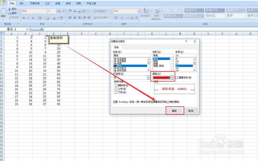This screenshot has height=161, width=258.
Task: Click the Percent Style (%) icon
Action: pyautogui.click(x=122, y=18)
